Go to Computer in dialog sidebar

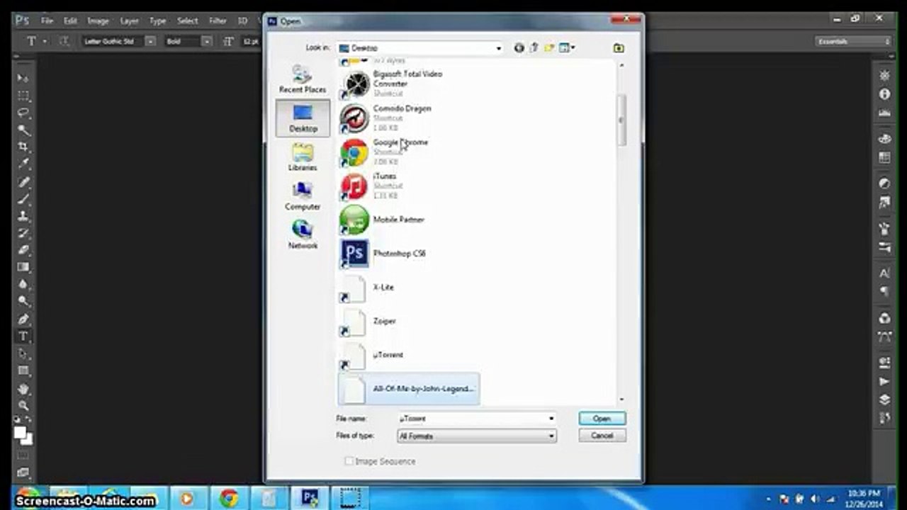[x=303, y=195]
